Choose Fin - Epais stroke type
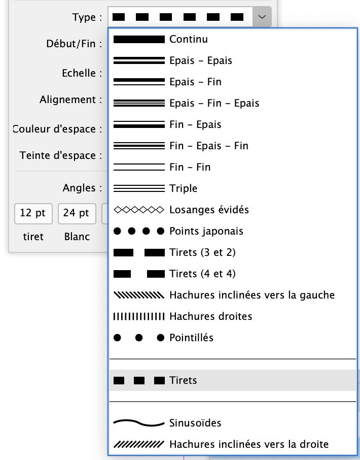Image resolution: width=360 pixels, height=460 pixels. click(x=195, y=124)
